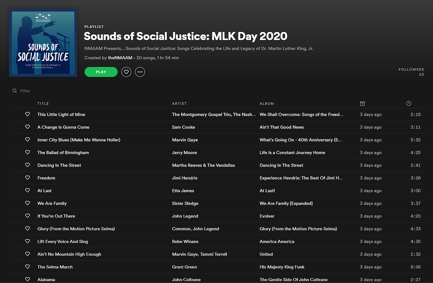The width and height of the screenshot is (433, 283).
Task: Open album At Last!
Action: click(267, 191)
